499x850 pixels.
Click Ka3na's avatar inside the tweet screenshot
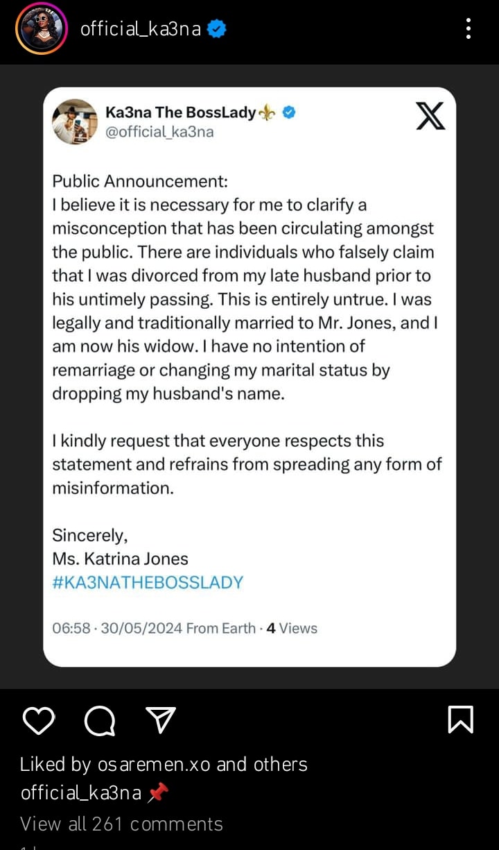pyautogui.click(x=74, y=121)
